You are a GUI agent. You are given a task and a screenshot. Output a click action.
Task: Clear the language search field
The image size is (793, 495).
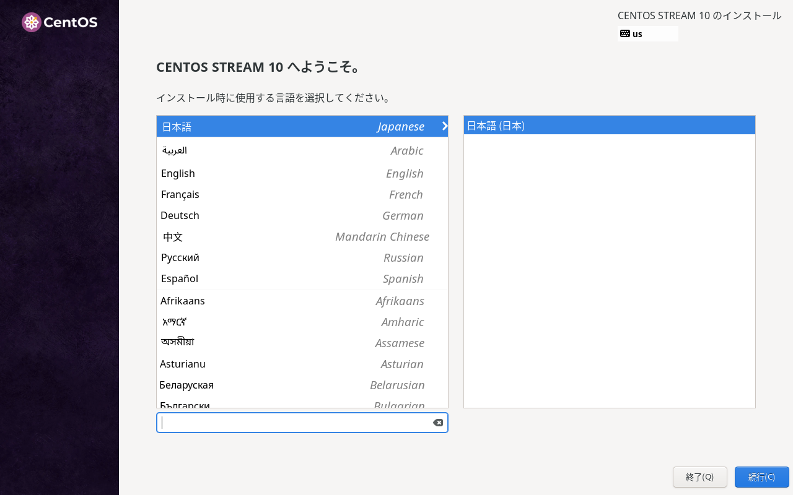pos(438,423)
